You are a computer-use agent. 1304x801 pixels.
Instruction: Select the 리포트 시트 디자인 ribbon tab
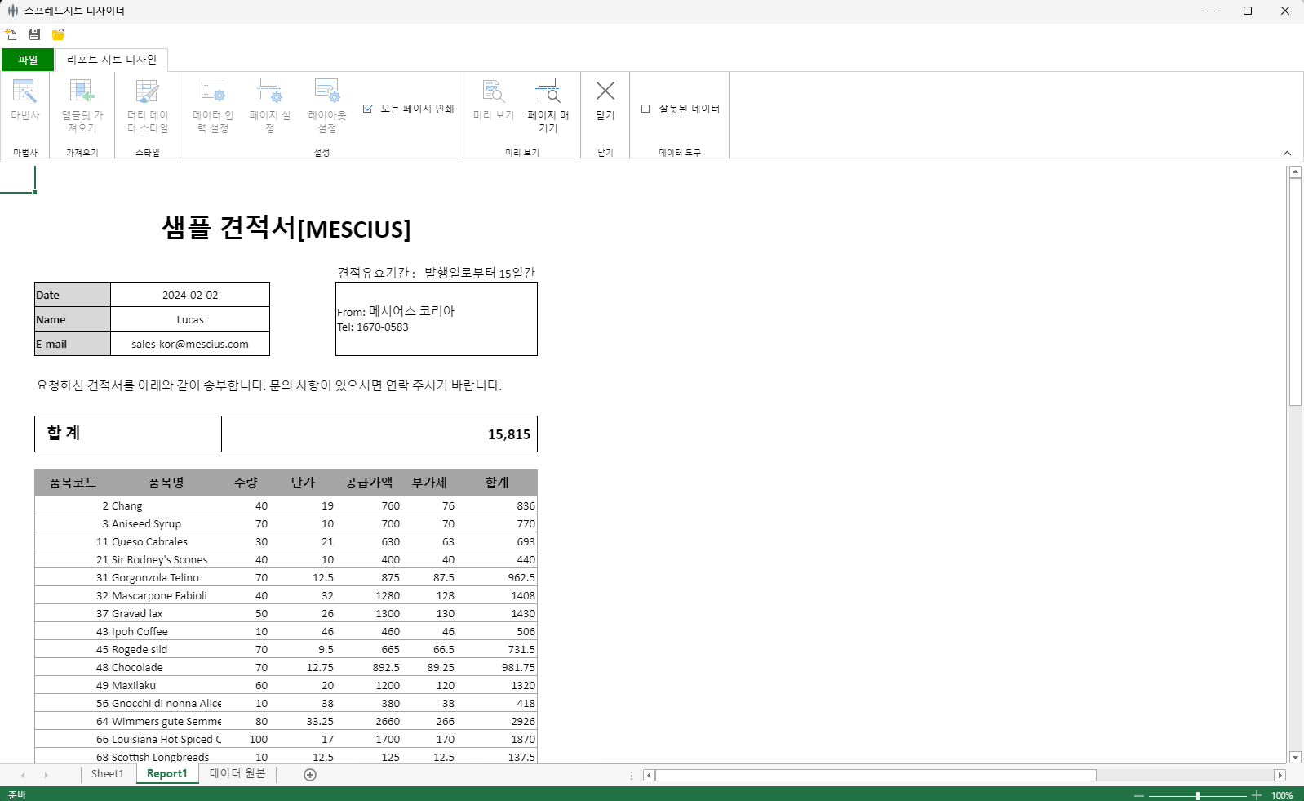coord(112,60)
